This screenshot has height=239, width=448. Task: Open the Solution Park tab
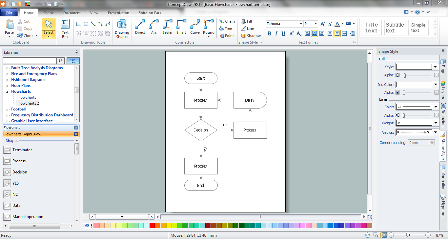click(150, 13)
